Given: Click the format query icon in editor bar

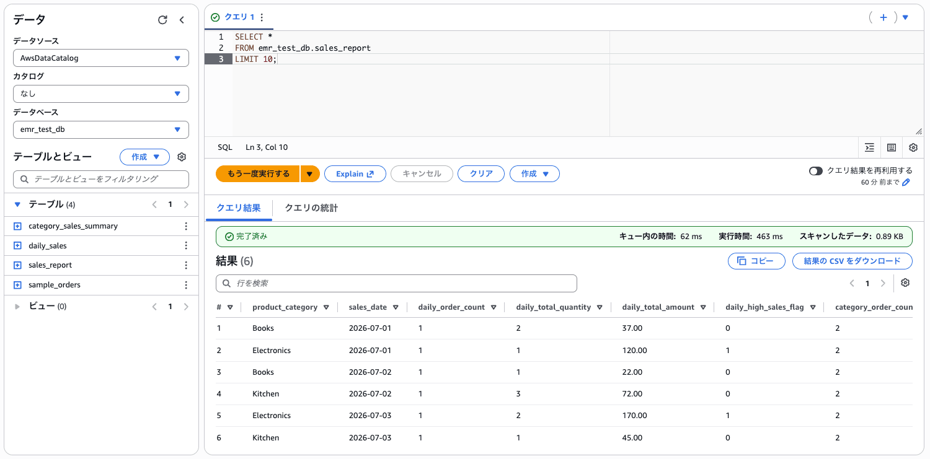Looking at the screenshot, I should pyautogui.click(x=870, y=147).
